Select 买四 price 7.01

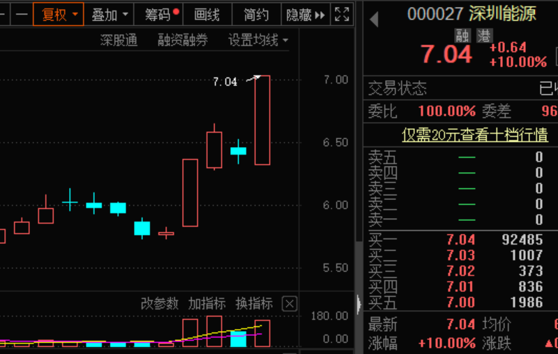point(461,286)
